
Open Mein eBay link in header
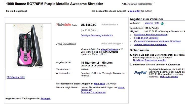[x=135, y=11]
